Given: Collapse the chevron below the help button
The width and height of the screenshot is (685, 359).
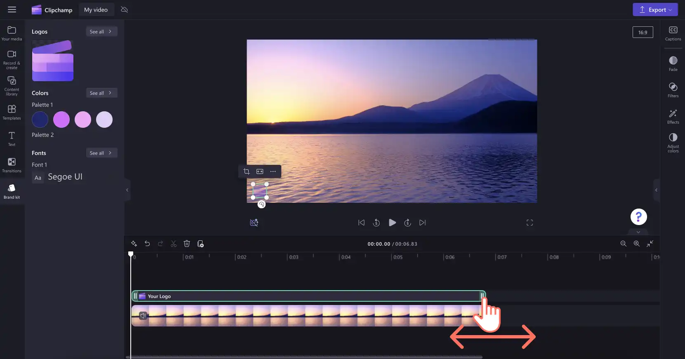Looking at the screenshot, I should 638,232.
